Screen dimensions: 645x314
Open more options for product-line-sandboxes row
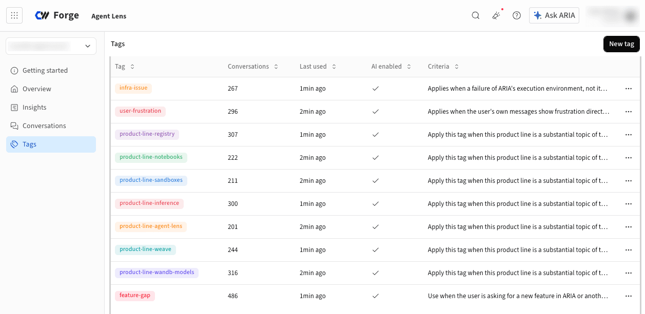point(629,181)
